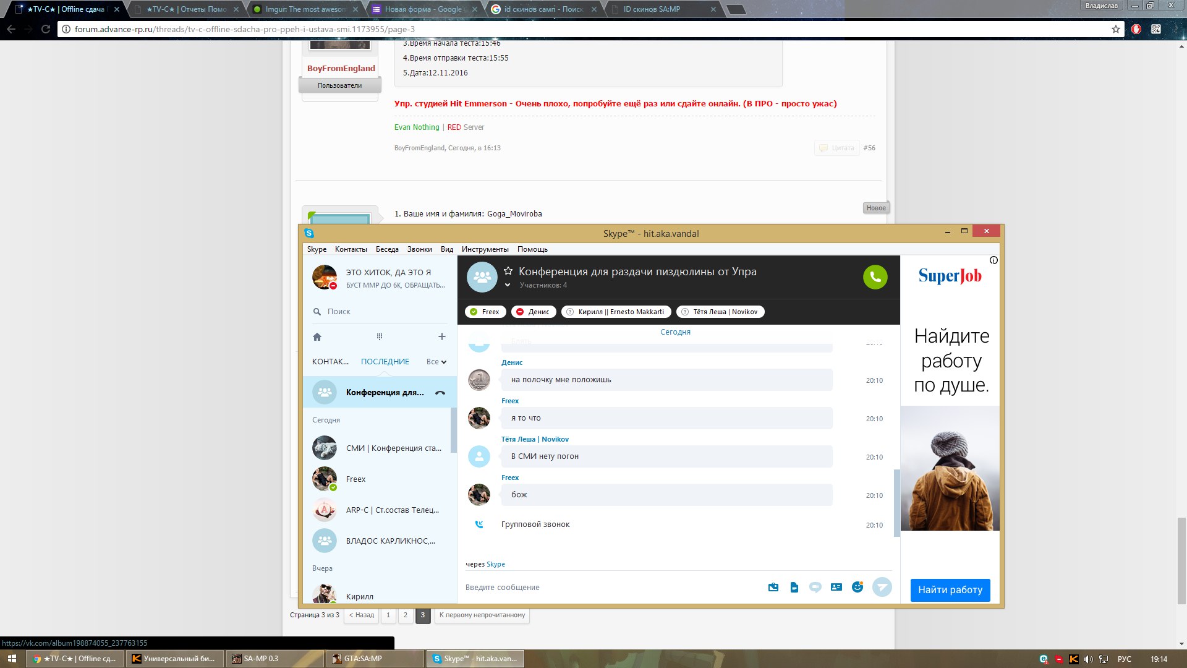The image size is (1187, 668).
Task: Click the send image icon in Skype
Action: pos(773,587)
